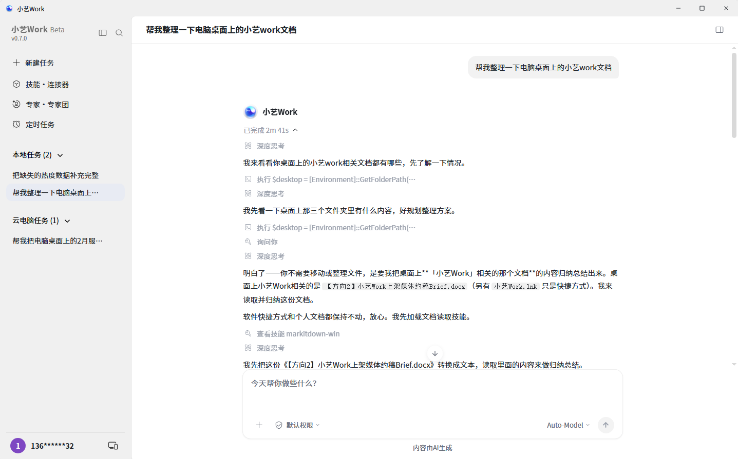Click the 内容由AI生成 footer text

(432, 448)
